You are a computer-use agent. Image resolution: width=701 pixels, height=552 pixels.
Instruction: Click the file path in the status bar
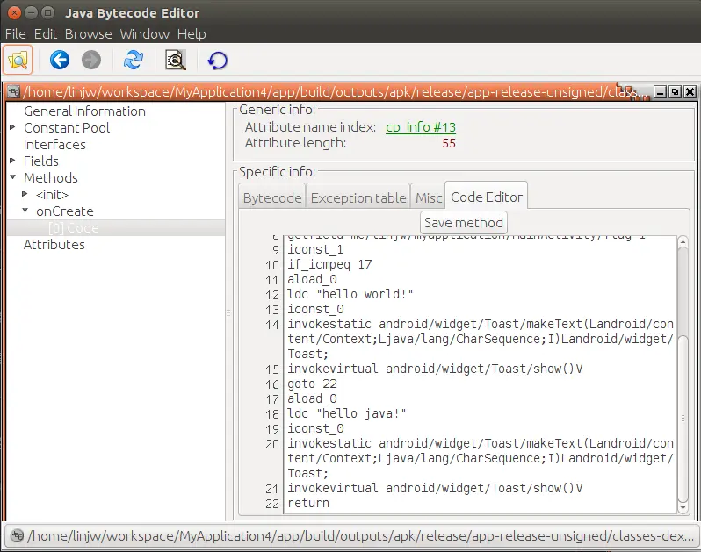click(x=361, y=535)
